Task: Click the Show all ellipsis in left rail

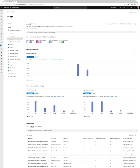Action: click(1, 77)
